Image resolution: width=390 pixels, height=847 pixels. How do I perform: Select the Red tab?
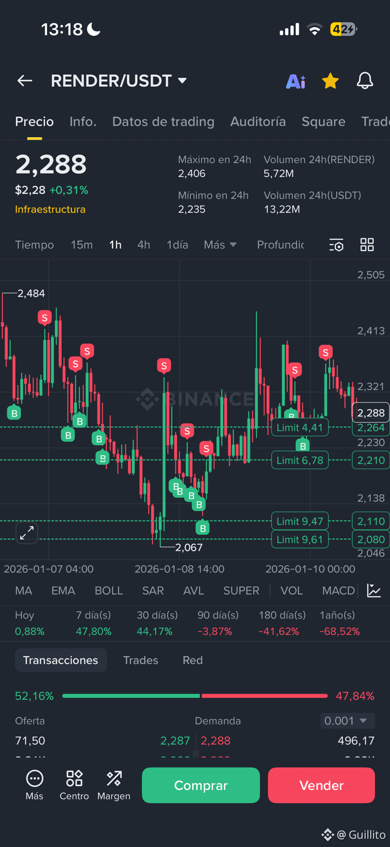(193, 660)
